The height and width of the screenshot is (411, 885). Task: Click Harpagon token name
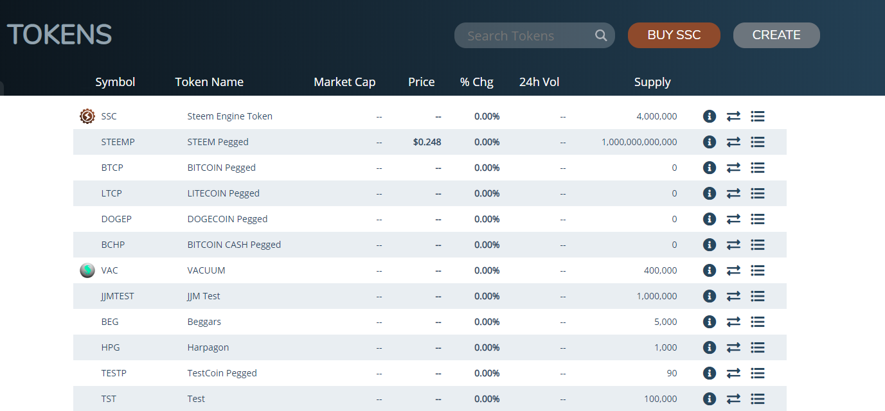click(x=208, y=347)
